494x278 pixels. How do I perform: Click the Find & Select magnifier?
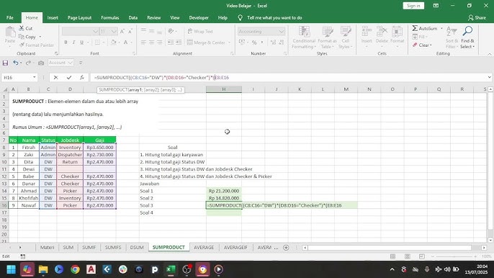[467, 31]
